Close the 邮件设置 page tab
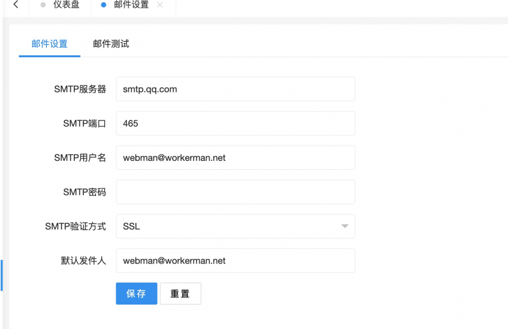Image resolution: width=508 pixels, height=329 pixels. pyautogui.click(x=160, y=5)
